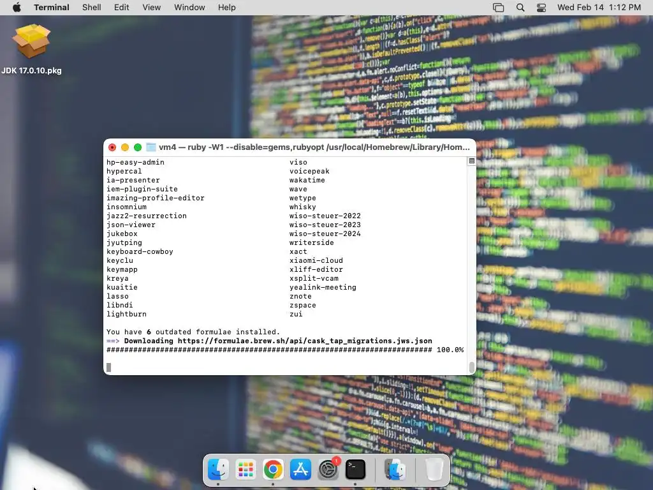Open the View menu
653x490 pixels.
tap(152, 8)
